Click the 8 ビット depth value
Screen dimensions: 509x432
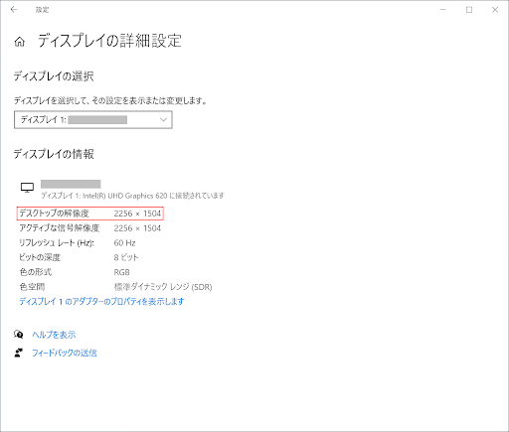(x=126, y=257)
